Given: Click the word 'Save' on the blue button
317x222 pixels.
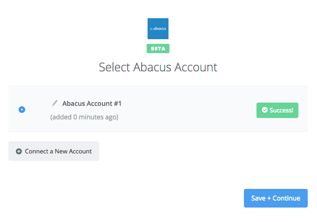Looking at the screenshot, I should point(258,198).
